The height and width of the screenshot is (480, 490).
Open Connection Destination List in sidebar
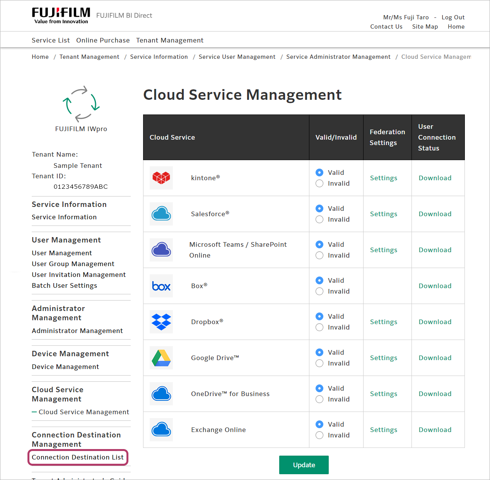78,457
